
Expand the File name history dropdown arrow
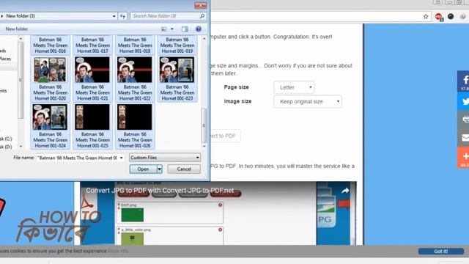pyautogui.click(x=121, y=158)
